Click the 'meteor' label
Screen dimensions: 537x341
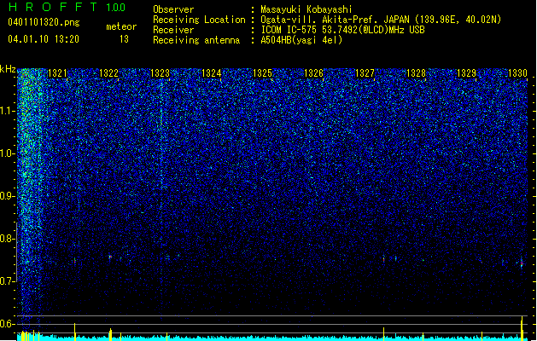point(121,26)
